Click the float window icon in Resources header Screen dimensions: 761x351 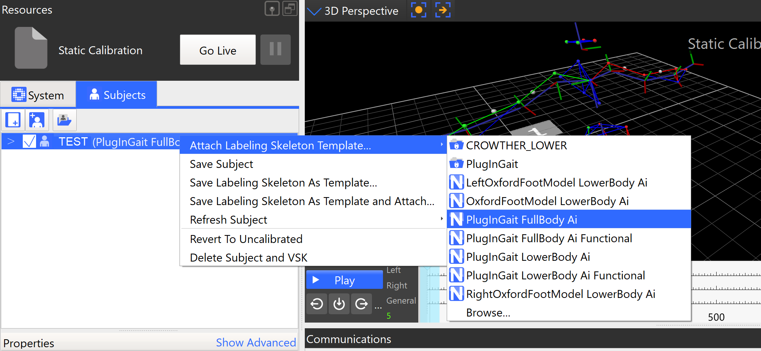click(x=290, y=9)
